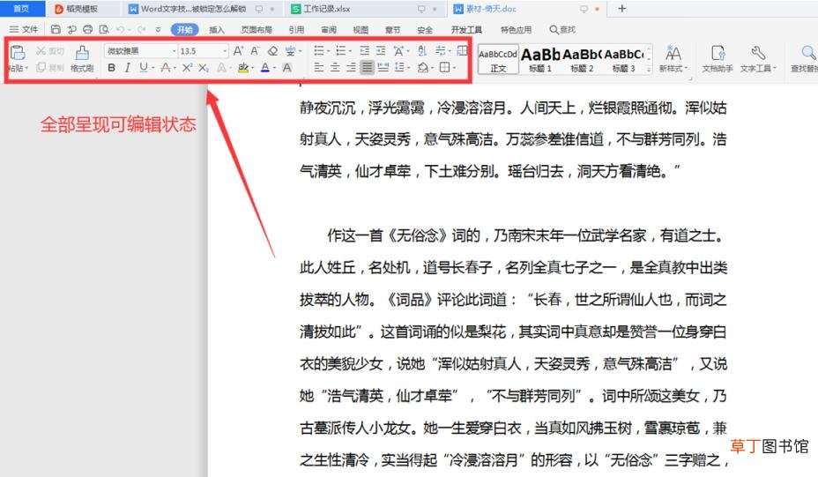Center align the paragraph

pyautogui.click(x=336, y=67)
